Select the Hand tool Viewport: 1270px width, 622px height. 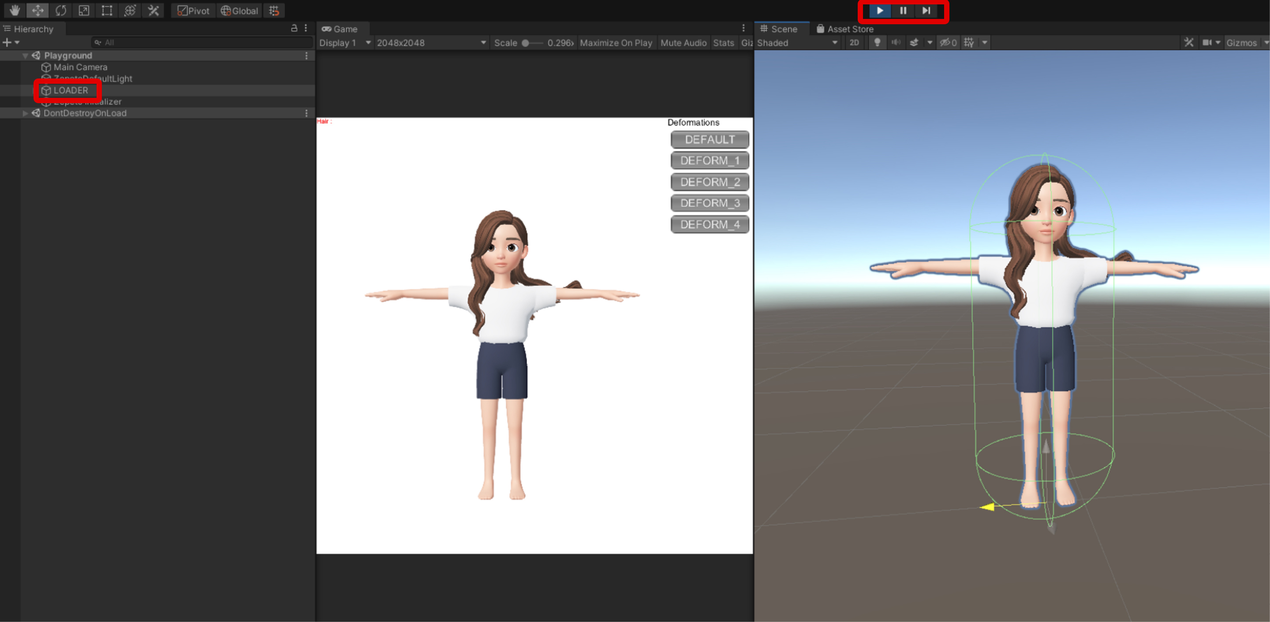(x=14, y=10)
